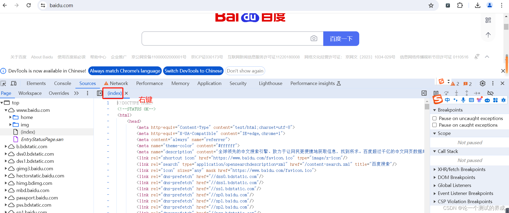Image resolution: width=509 pixels, height=213 pixels.
Task: Click the (index) file in the navigator tree
Action: [28, 132]
